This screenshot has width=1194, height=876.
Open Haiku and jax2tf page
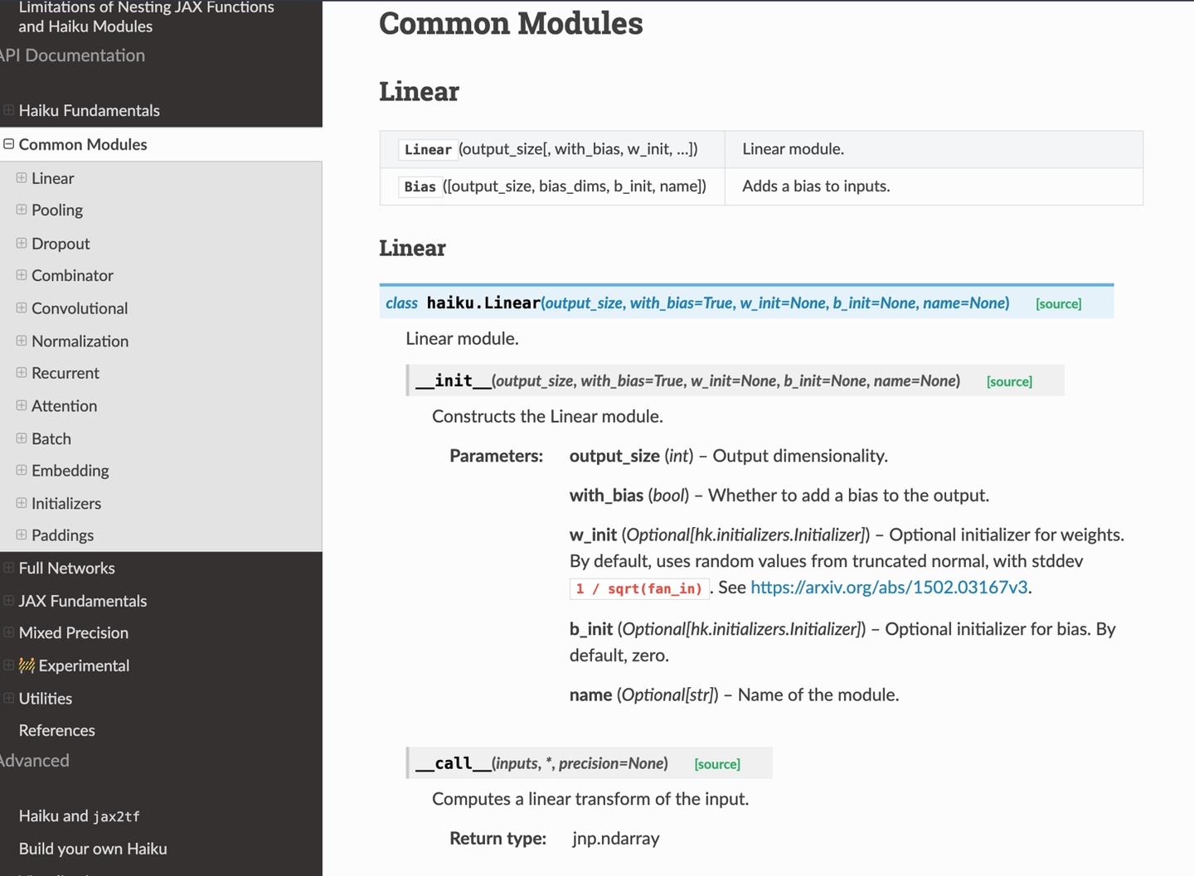pyautogui.click(x=79, y=816)
